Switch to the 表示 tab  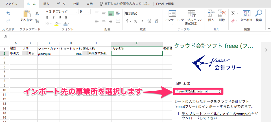[x=89, y=4]
